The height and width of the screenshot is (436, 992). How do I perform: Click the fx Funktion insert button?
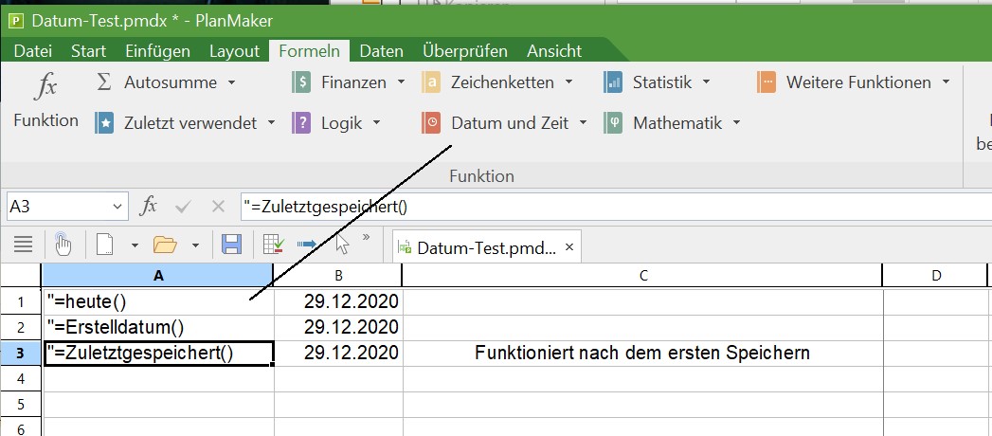click(x=45, y=100)
